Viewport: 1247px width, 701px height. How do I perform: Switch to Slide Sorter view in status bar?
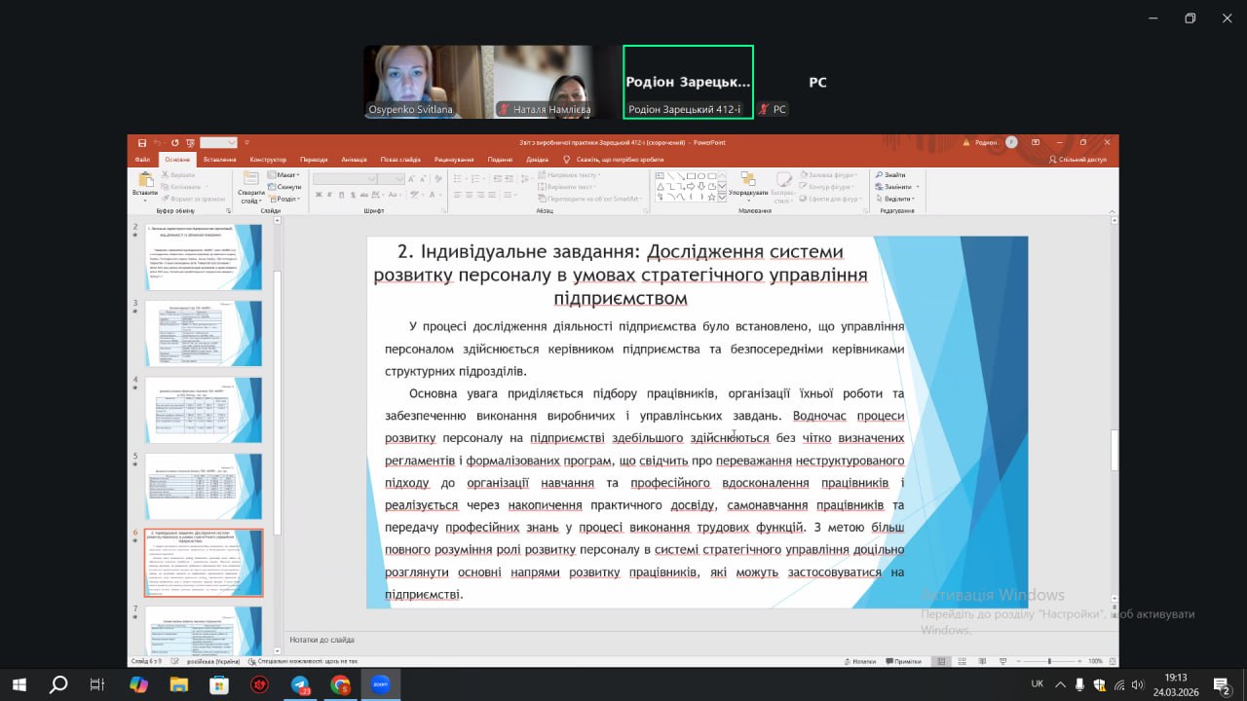pos(961,661)
